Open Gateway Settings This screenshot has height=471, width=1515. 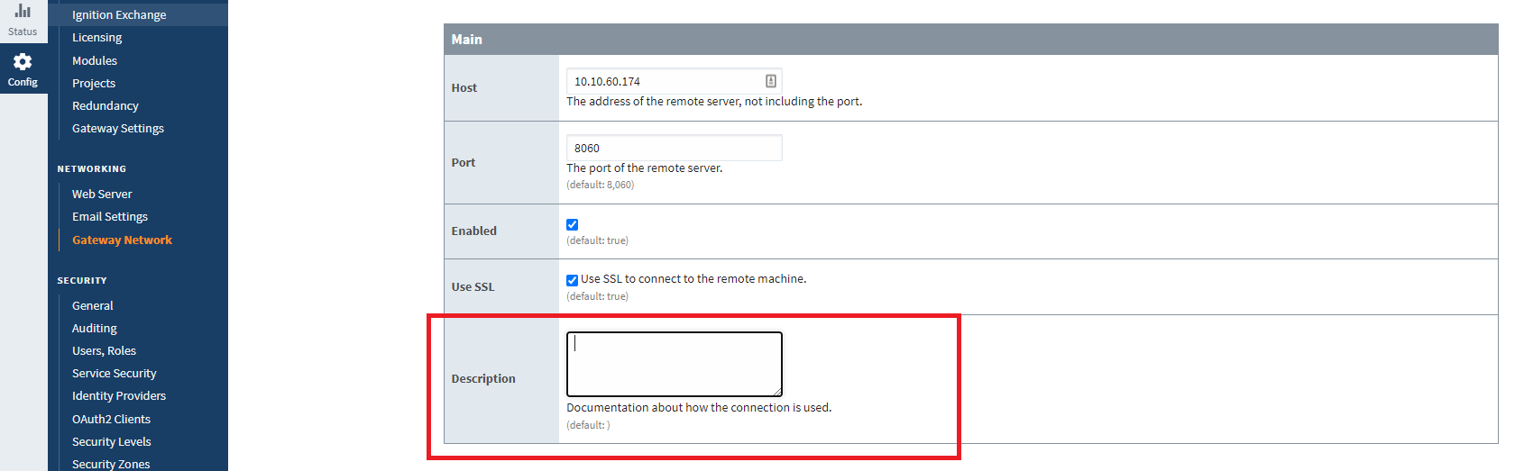(118, 129)
